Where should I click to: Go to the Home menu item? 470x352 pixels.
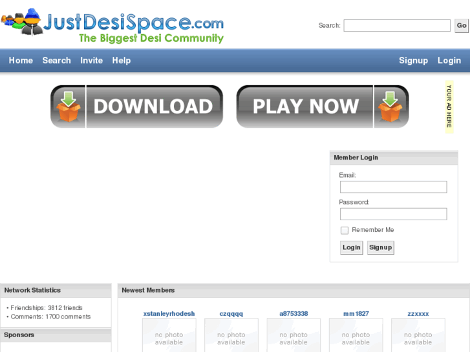pos(21,61)
